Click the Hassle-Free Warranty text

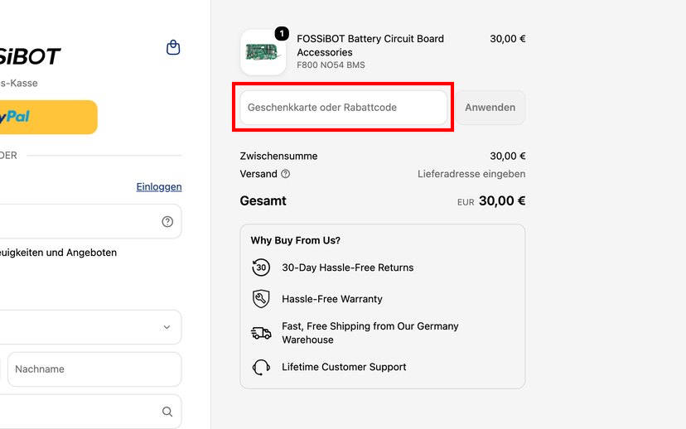click(x=332, y=299)
